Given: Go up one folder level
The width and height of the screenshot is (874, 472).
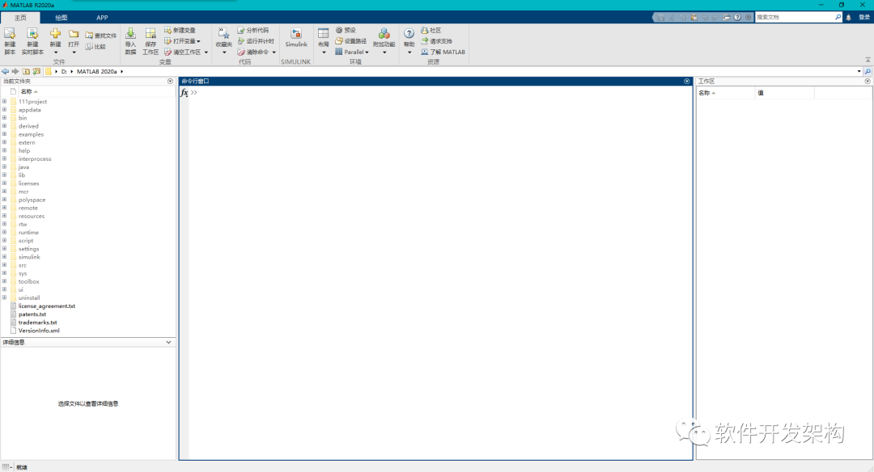Looking at the screenshot, I should coord(26,71).
